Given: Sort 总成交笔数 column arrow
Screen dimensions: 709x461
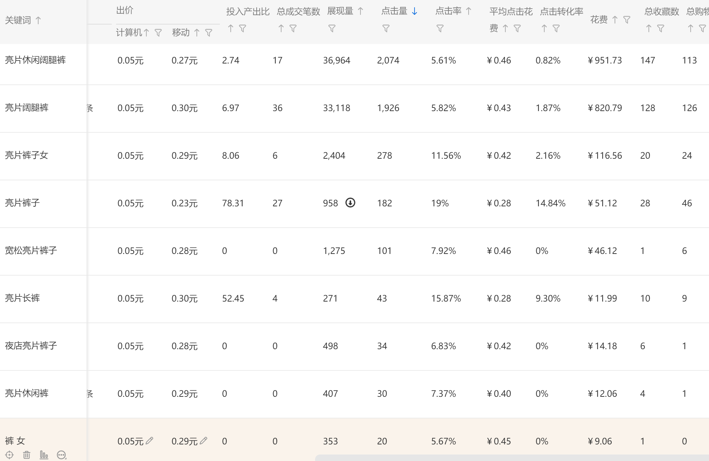Looking at the screenshot, I should click(x=281, y=28).
